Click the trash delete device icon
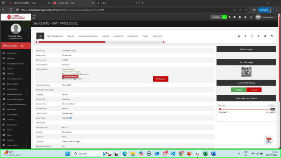 [265, 36]
